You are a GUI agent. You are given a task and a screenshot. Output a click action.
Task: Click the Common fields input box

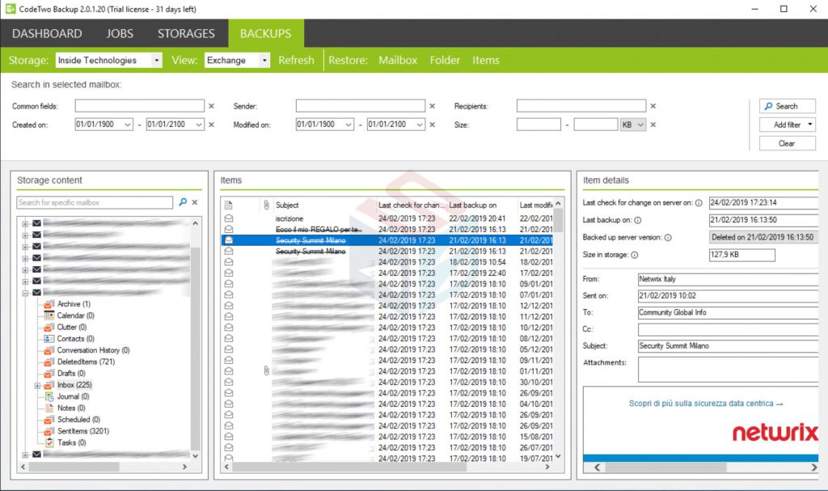(139, 106)
